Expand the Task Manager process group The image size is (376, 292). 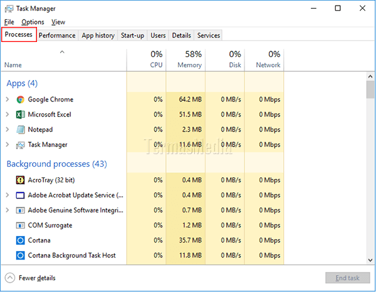coord(8,145)
